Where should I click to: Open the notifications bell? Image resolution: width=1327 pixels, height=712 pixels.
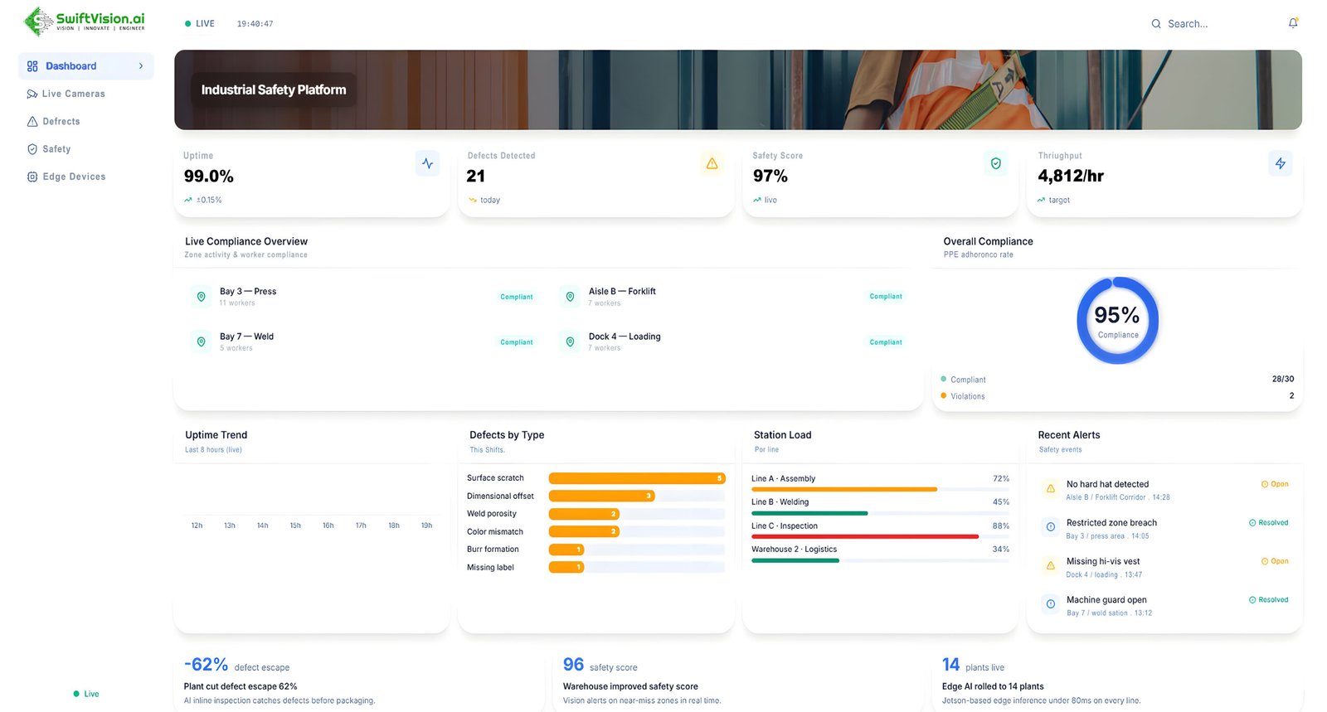click(1293, 23)
